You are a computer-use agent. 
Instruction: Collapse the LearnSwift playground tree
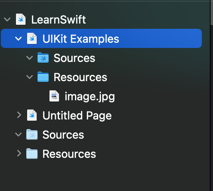click(7, 20)
